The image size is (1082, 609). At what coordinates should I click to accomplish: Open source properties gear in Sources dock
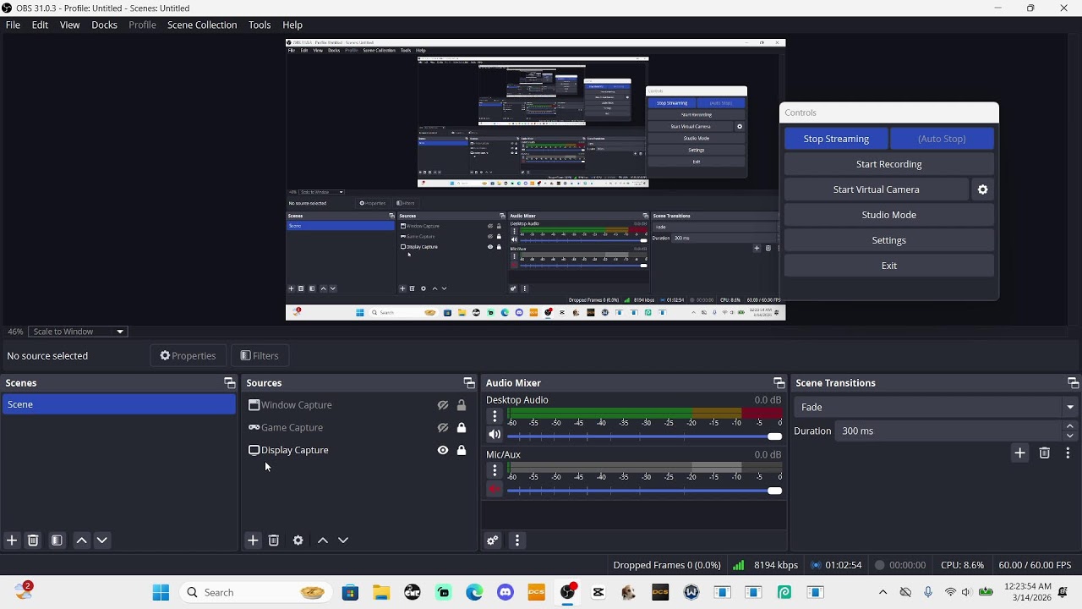(x=298, y=540)
